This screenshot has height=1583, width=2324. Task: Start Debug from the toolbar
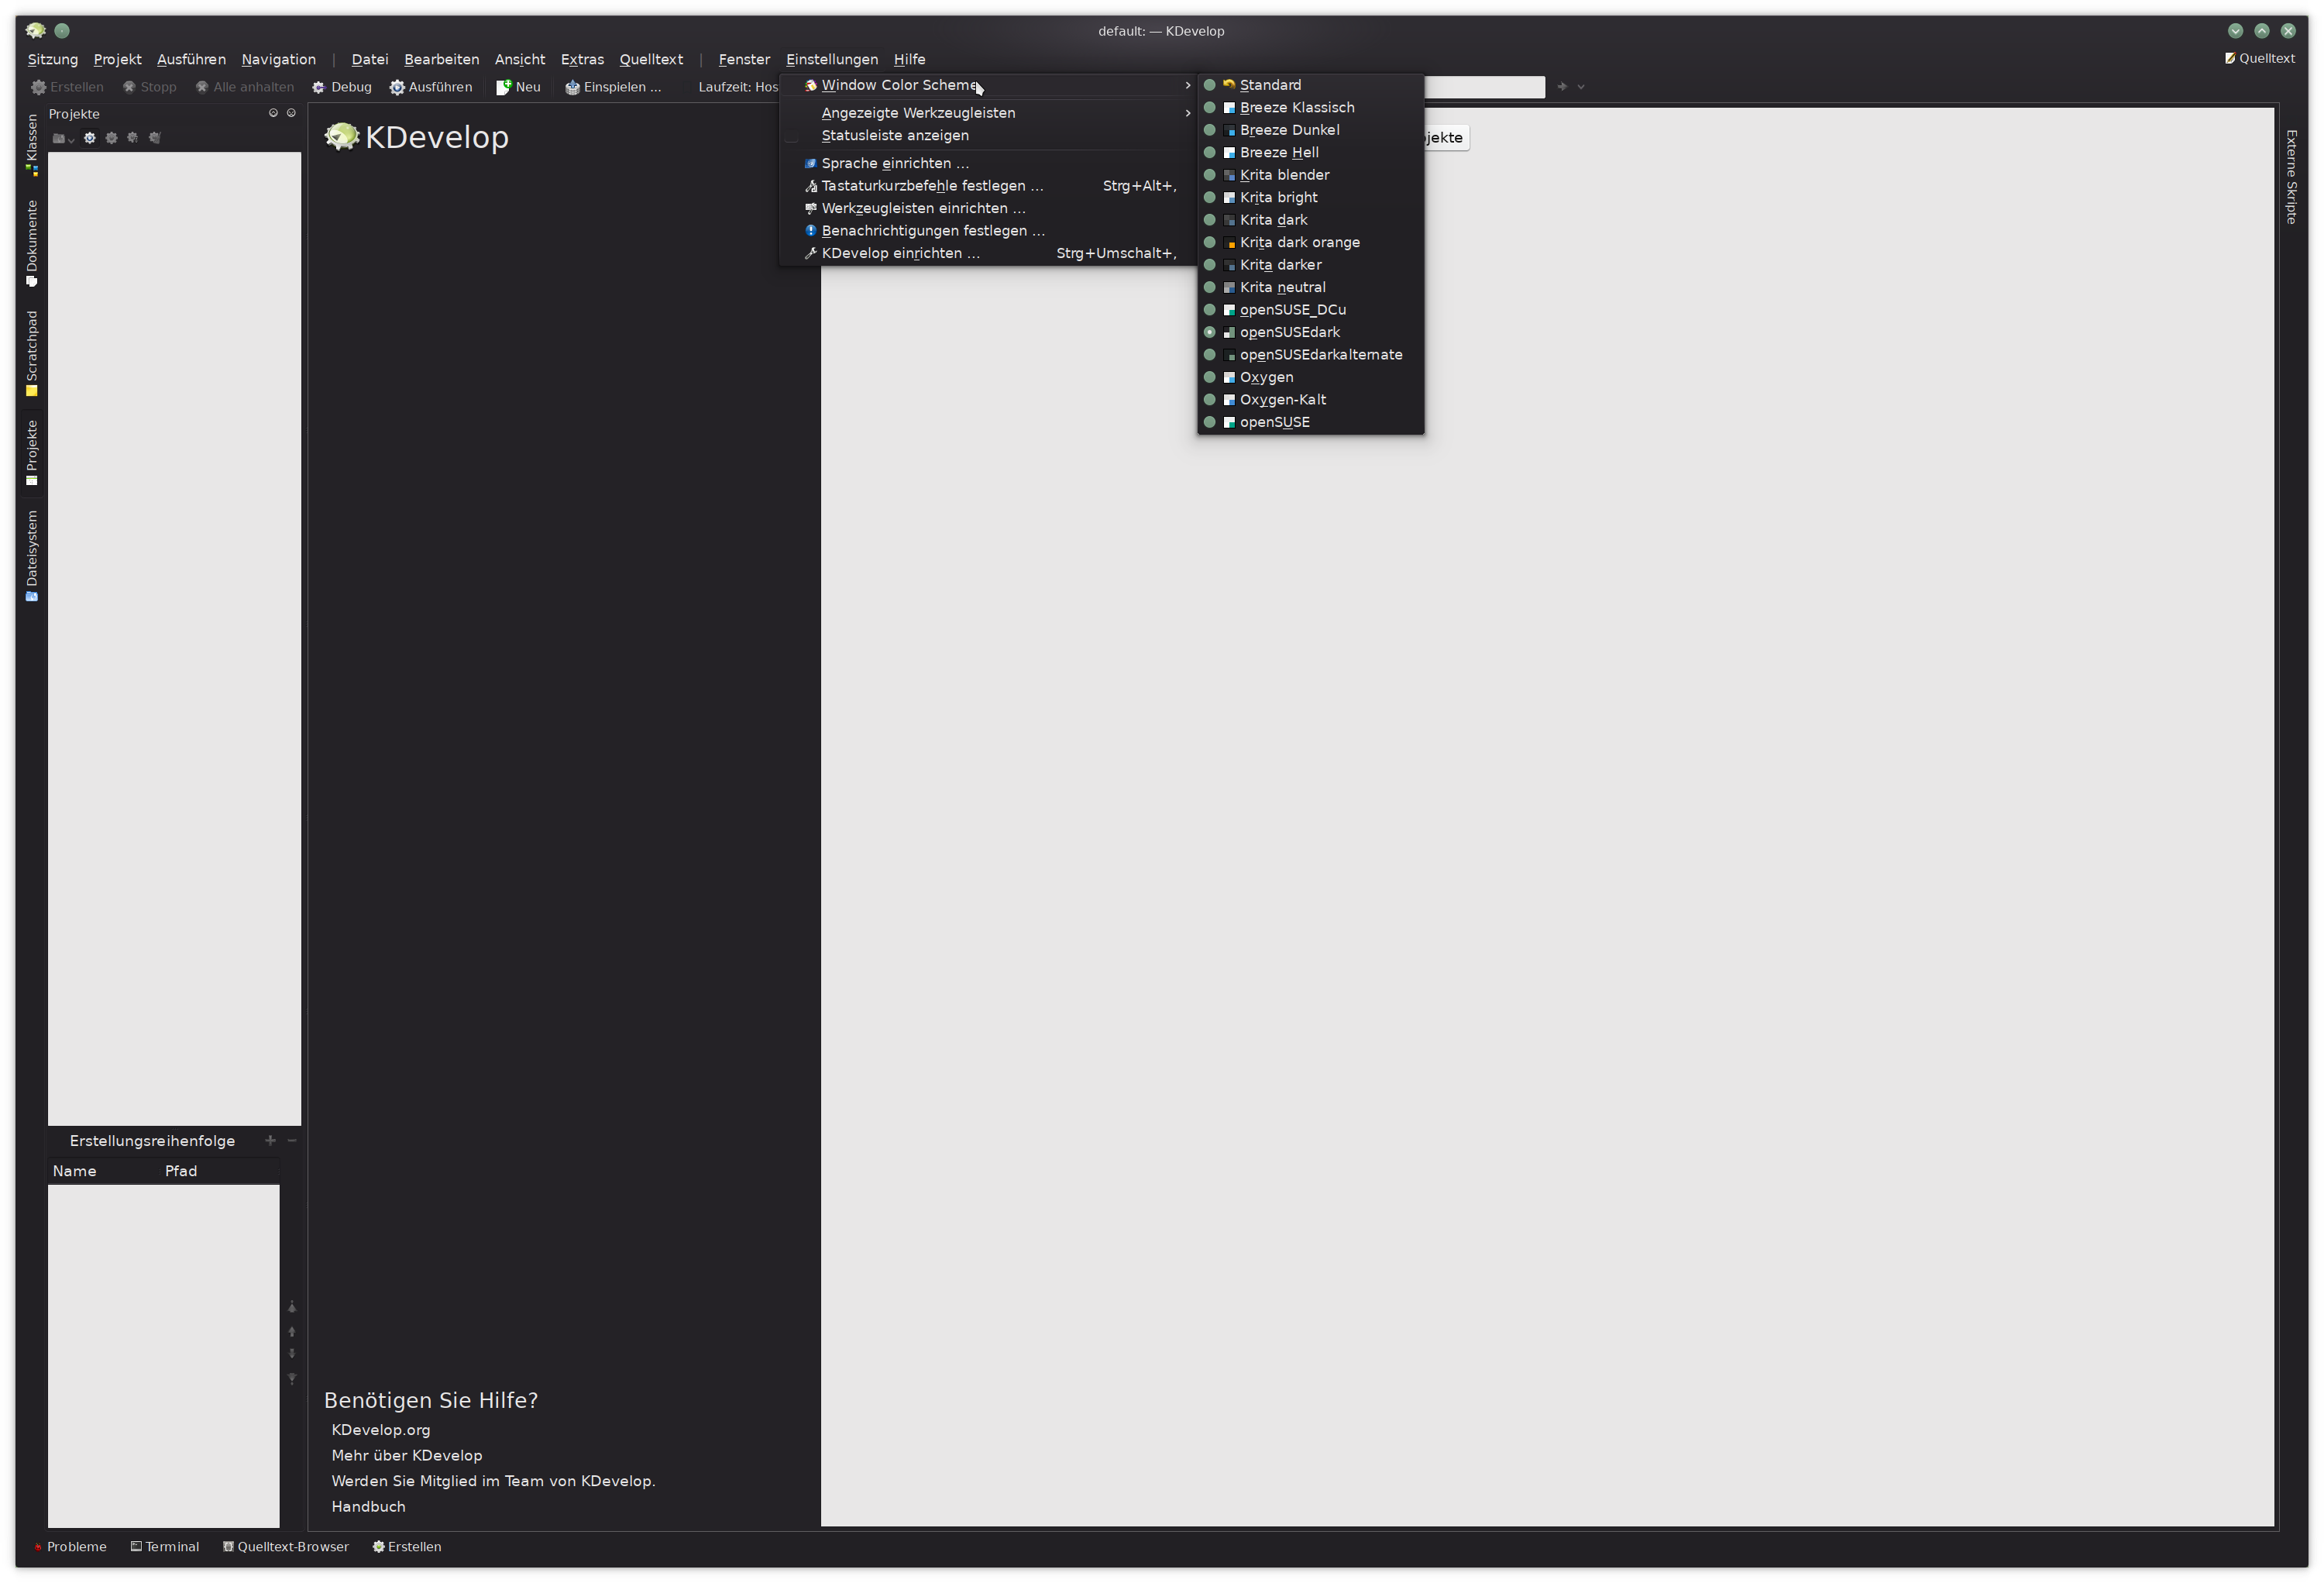click(x=342, y=87)
